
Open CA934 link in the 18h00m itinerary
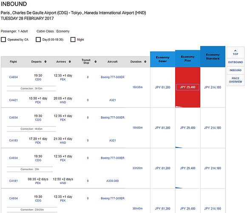(x=13, y=118)
